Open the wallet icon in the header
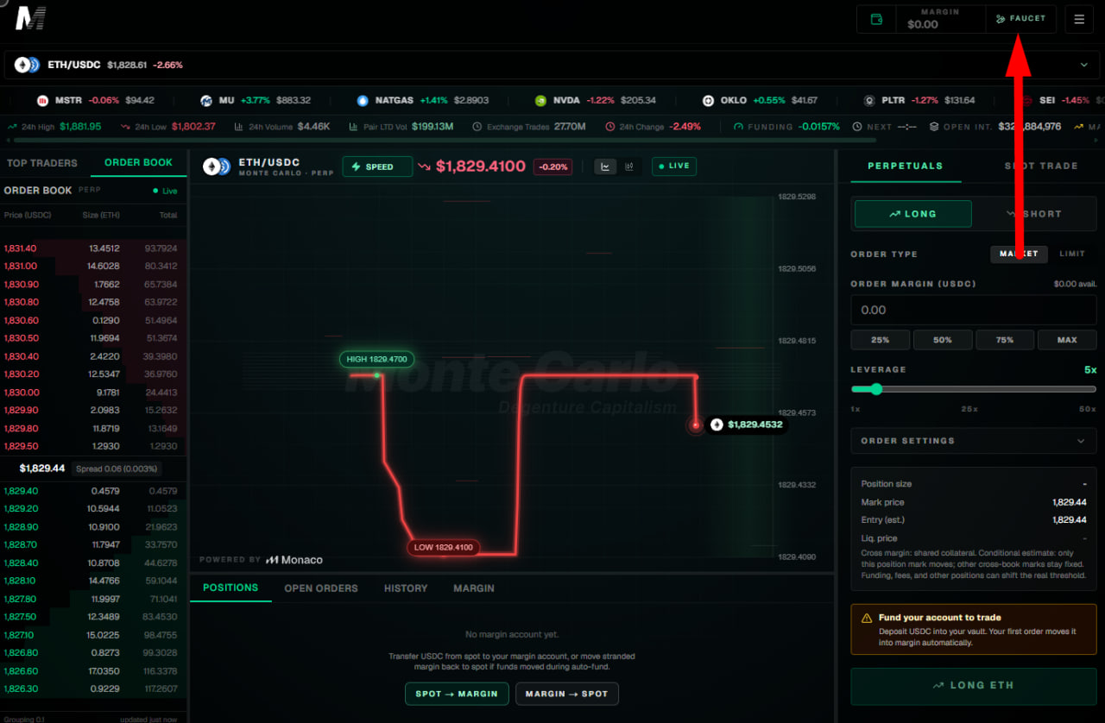The width and height of the screenshot is (1105, 723). [877, 19]
